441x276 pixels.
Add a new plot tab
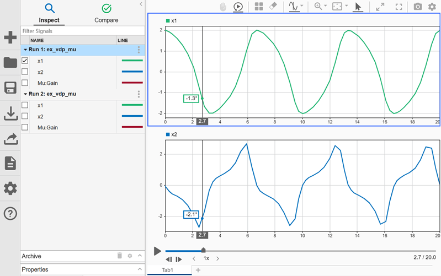pos(198,270)
